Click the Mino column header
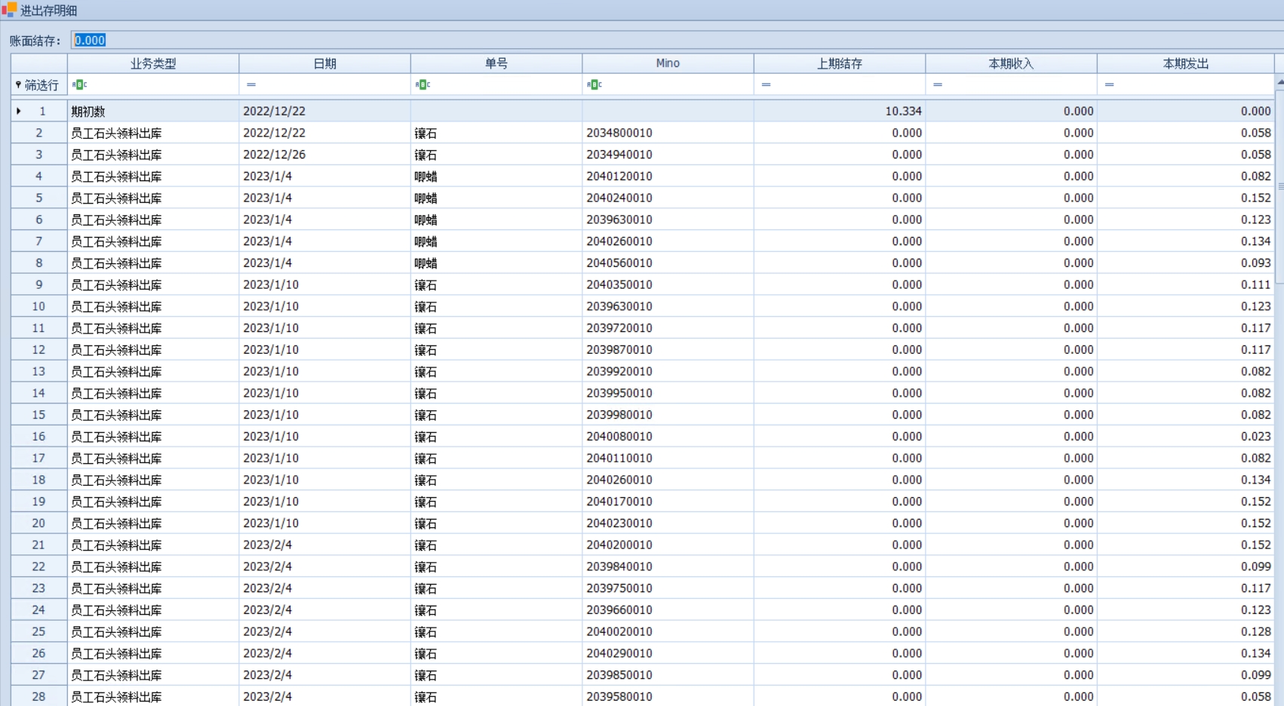 (668, 63)
